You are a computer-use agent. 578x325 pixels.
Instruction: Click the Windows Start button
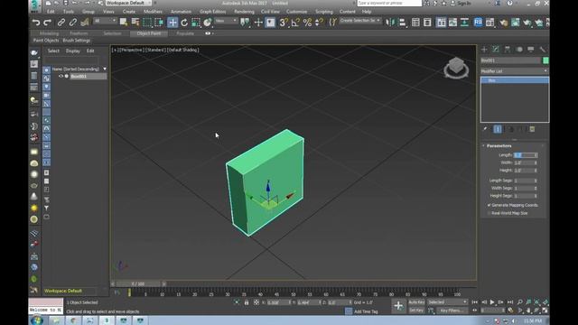click(x=37, y=320)
